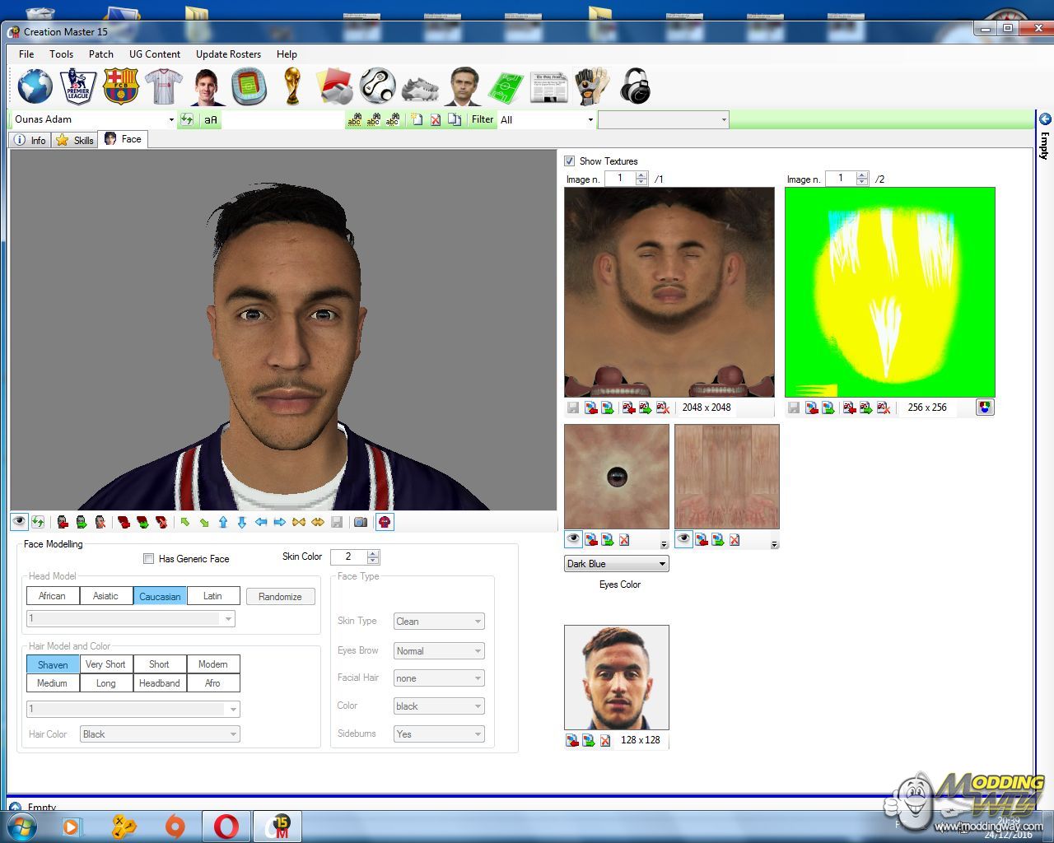Toggle eye visibility under eye texture
The height and width of the screenshot is (843, 1054).
[x=573, y=540]
